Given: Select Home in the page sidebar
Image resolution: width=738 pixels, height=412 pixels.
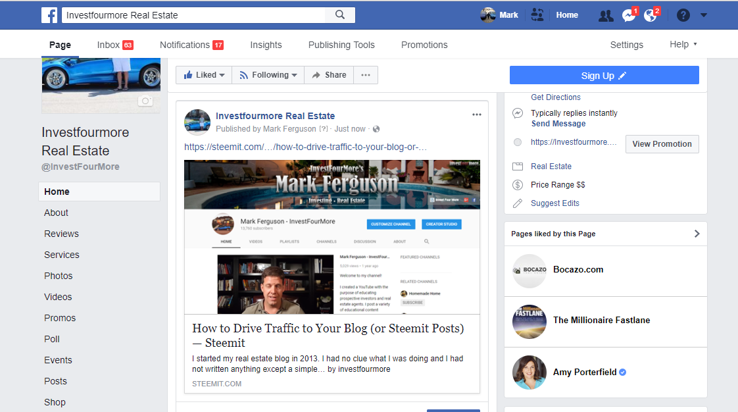Looking at the screenshot, I should click(99, 192).
